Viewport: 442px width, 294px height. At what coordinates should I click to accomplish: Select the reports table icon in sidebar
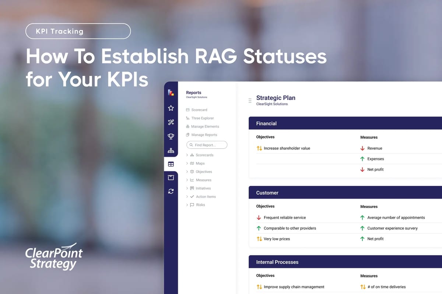171,164
